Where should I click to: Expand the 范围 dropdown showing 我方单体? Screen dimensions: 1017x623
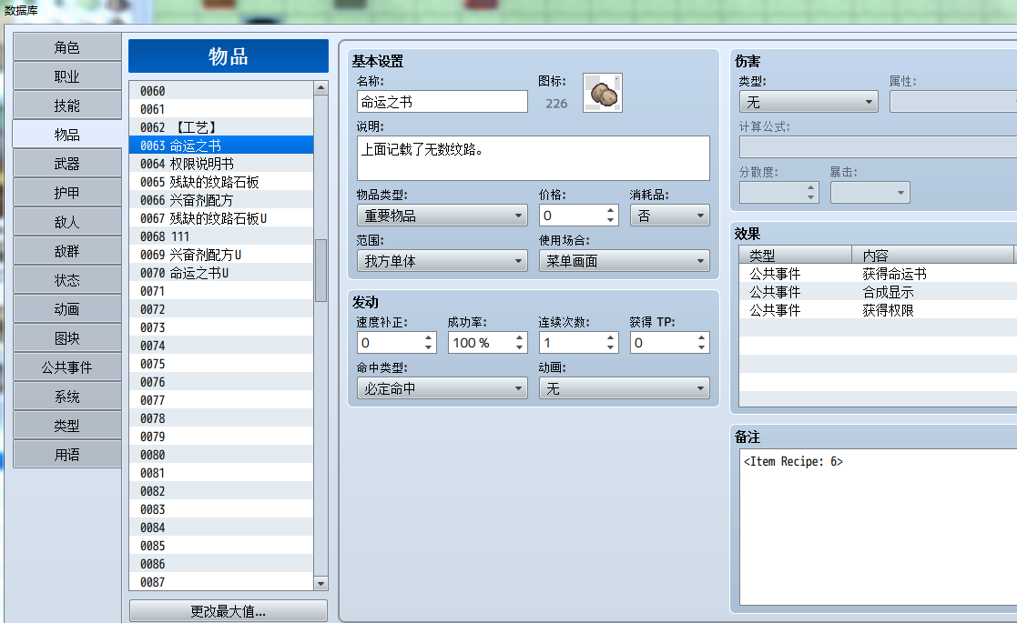click(442, 261)
